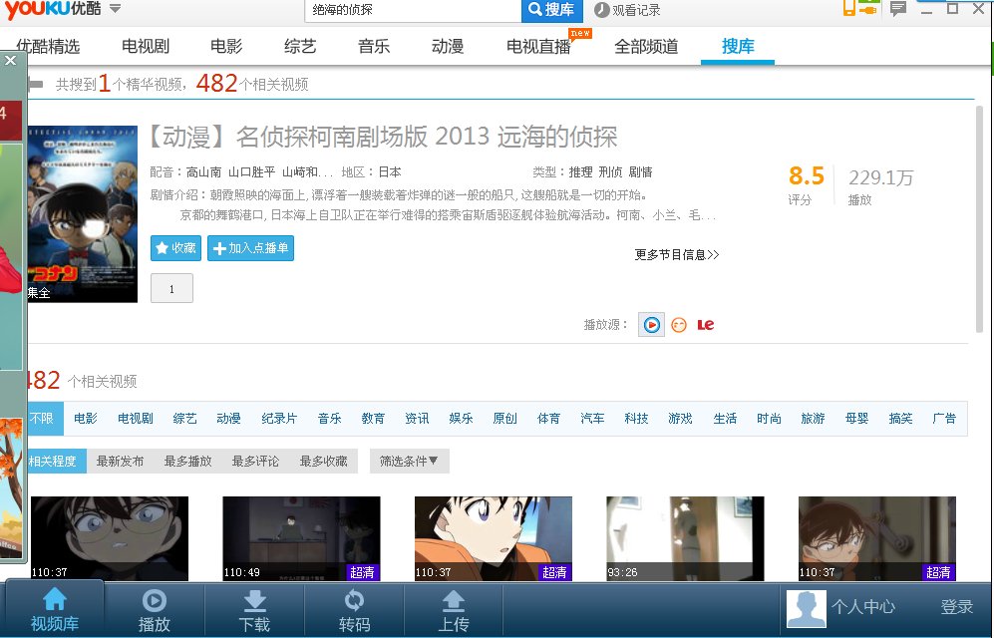Switch to 音乐 navigation tab
Viewport: 994px width, 638px height.
click(374, 46)
